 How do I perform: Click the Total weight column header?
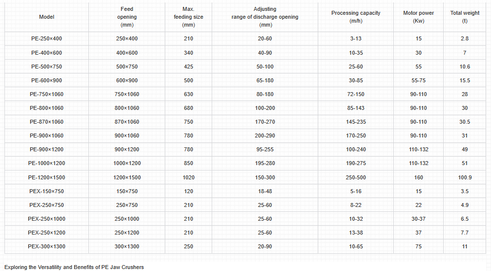(465, 17)
